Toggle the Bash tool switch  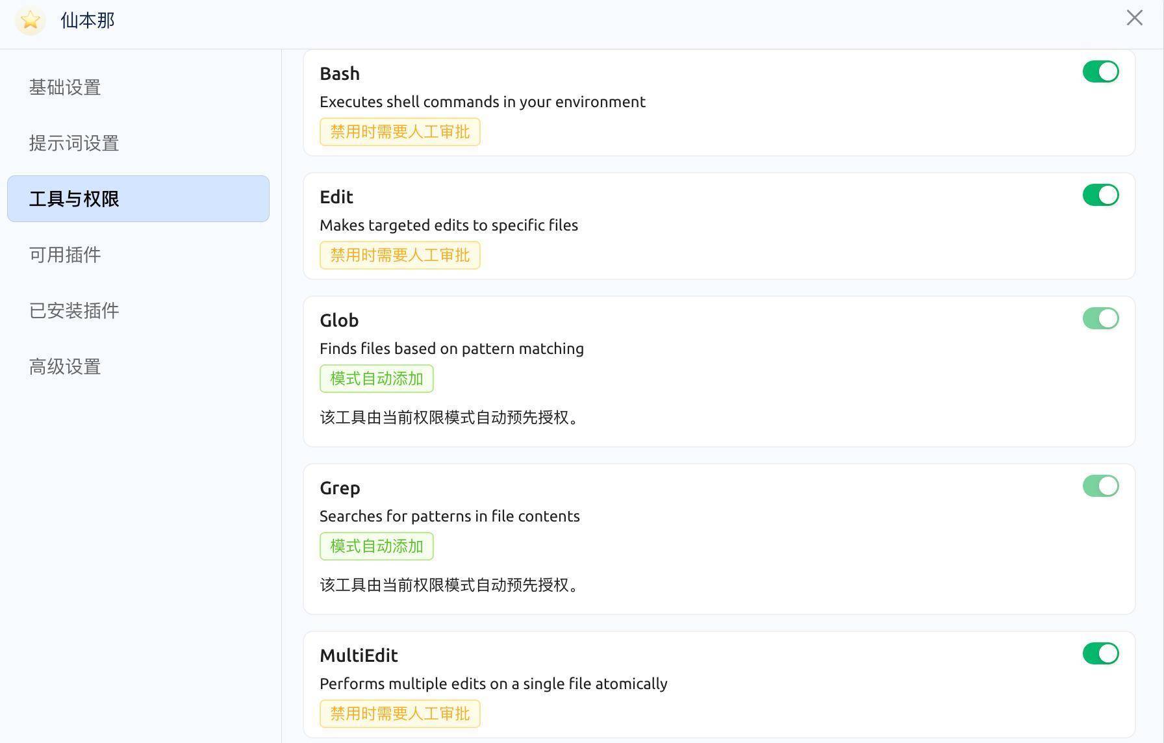[x=1100, y=71]
